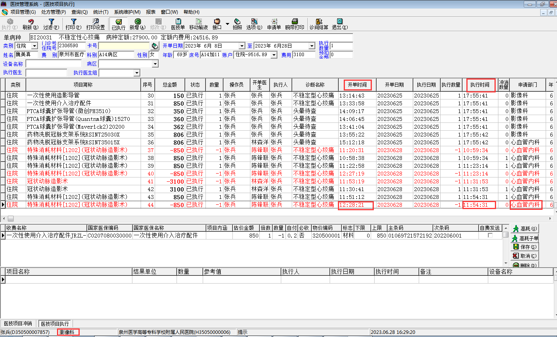Viewport: 557px width, 337px height.
Task: Tick the 自费发送 checkbox in the charge row
Action: (490, 236)
